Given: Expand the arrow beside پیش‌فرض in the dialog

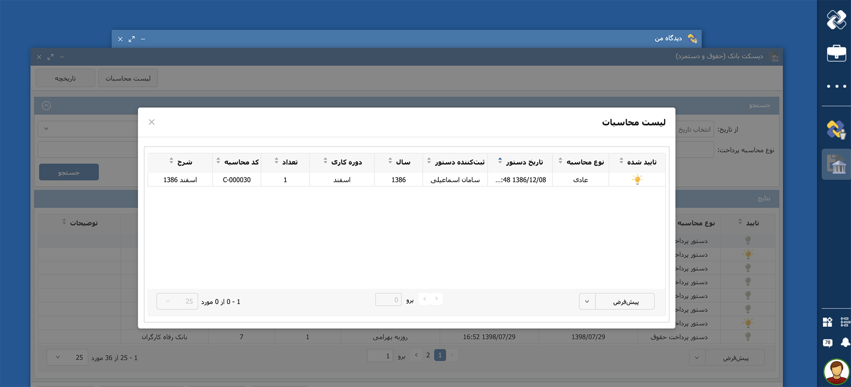Looking at the screenshot, I should 587,301.
